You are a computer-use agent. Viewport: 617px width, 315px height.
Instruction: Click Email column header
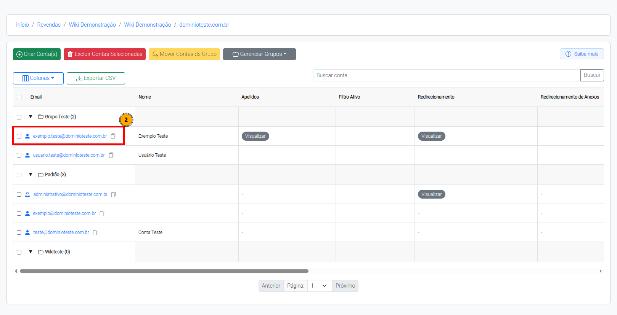coord(36,97)
